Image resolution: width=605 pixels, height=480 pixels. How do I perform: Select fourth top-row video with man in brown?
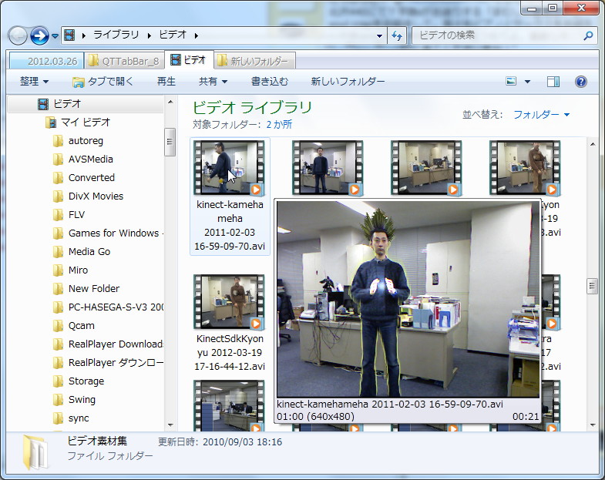click(525, 168)
